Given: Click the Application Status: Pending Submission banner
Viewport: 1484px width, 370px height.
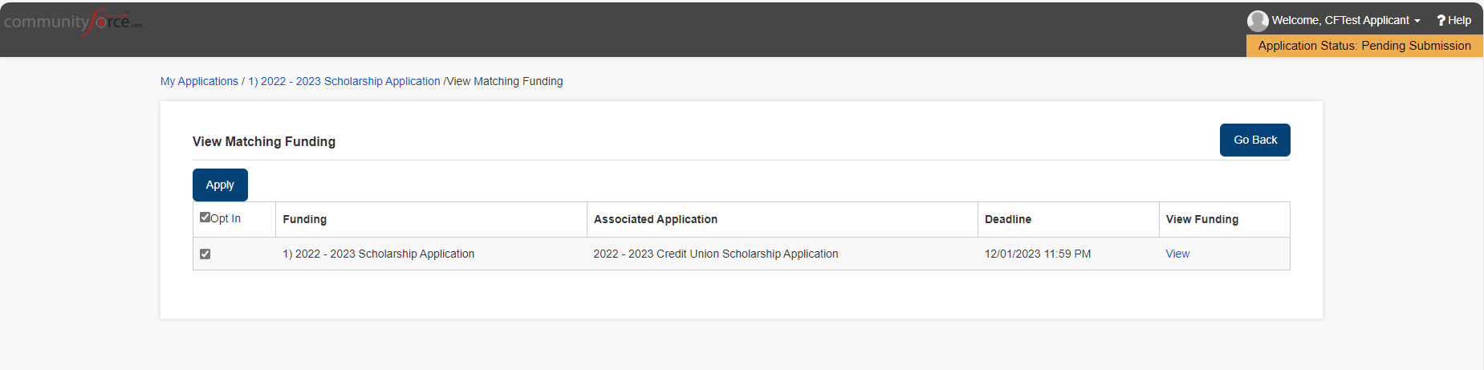Looking at the screenshot, I should click(1364, 46).
